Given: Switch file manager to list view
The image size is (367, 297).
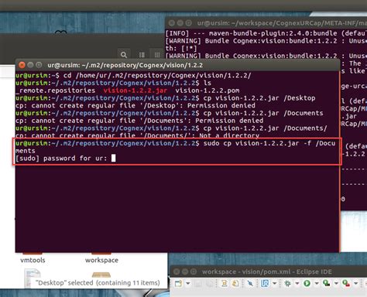Looking at the screenshot, I should 142,55.
